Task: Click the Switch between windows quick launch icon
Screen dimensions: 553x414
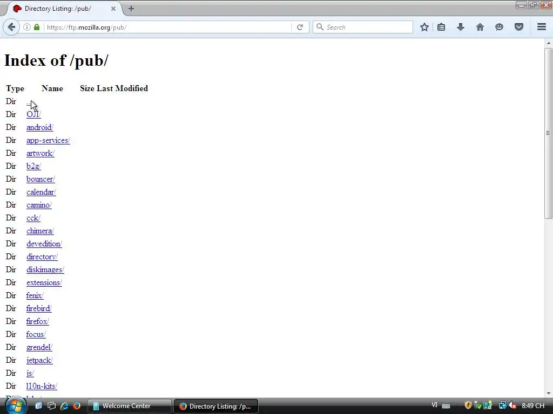Action: [x=51, y=406]
